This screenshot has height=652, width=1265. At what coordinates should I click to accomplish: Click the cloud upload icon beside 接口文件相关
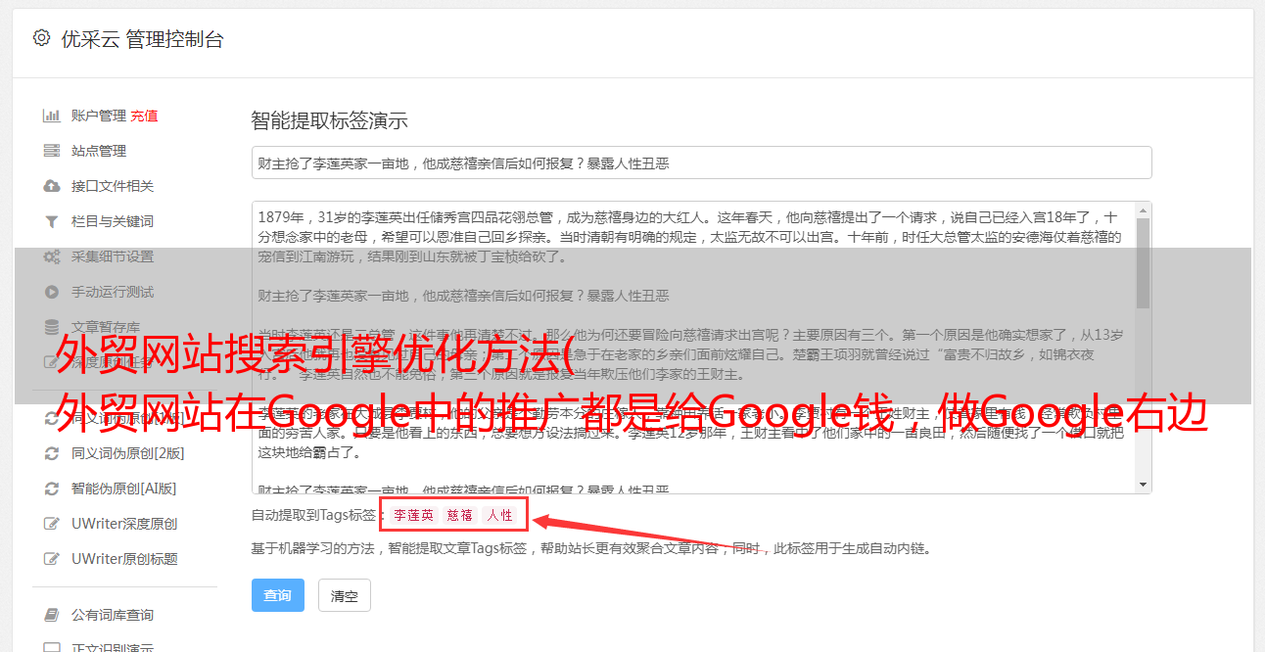pos(52,186)
